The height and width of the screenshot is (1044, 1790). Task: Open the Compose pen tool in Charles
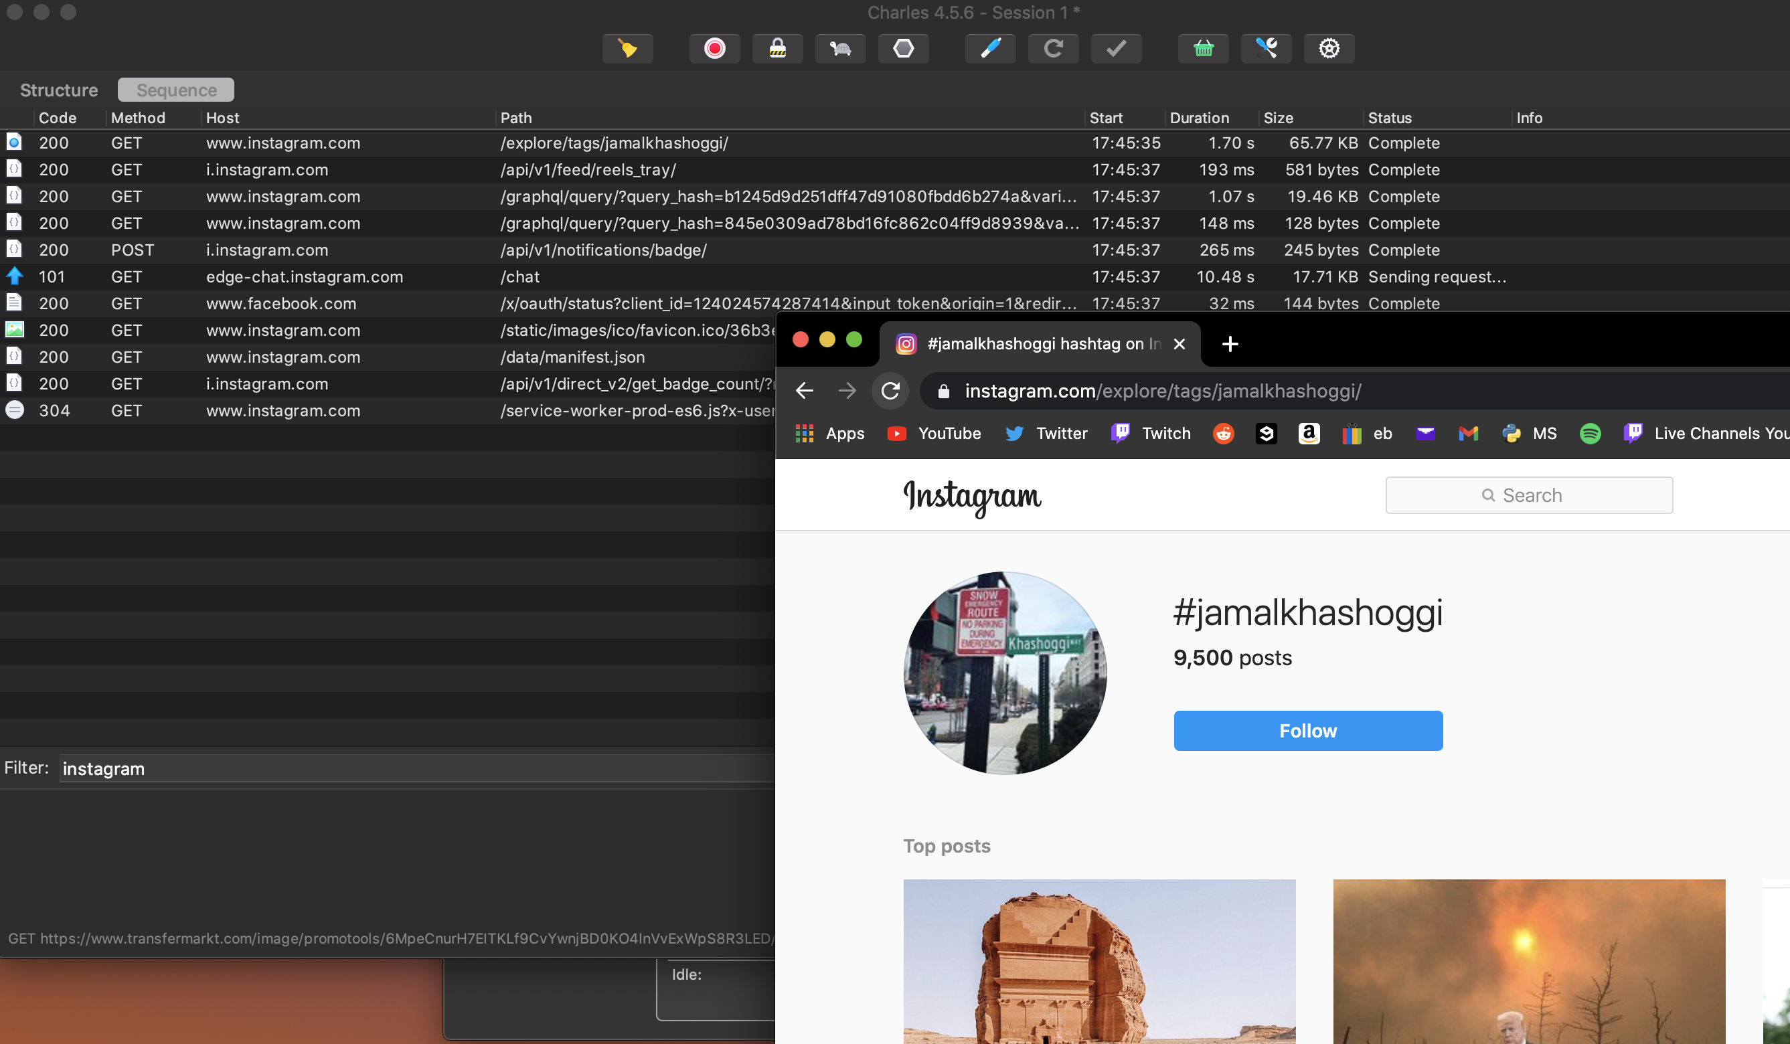tap(990, 48)
